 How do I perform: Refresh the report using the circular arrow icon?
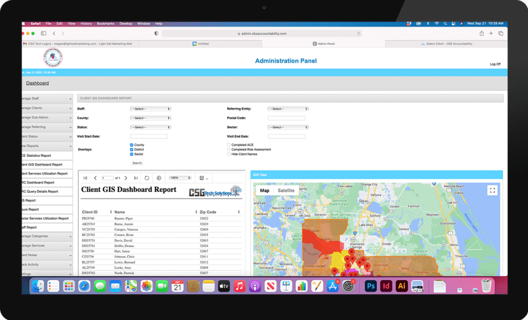pos(147,178)
